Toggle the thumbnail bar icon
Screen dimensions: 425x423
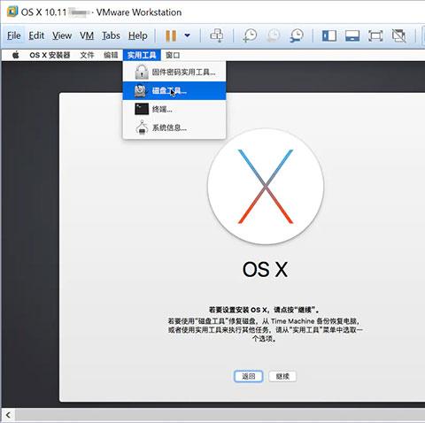352,35
